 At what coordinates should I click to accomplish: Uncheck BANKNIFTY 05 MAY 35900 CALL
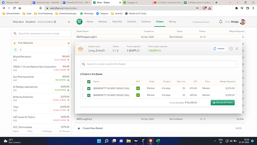(89, 95)
